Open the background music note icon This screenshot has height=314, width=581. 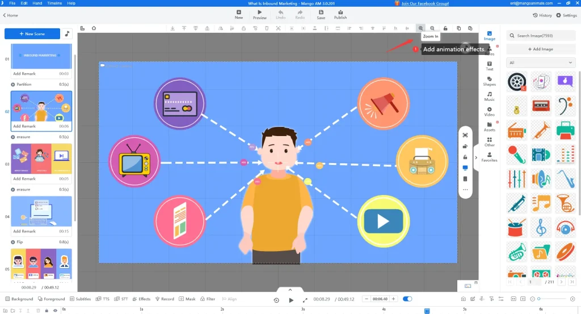tap(68, 34)
